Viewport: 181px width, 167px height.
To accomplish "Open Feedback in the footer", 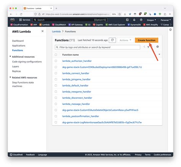I will (x=30, y=155).
